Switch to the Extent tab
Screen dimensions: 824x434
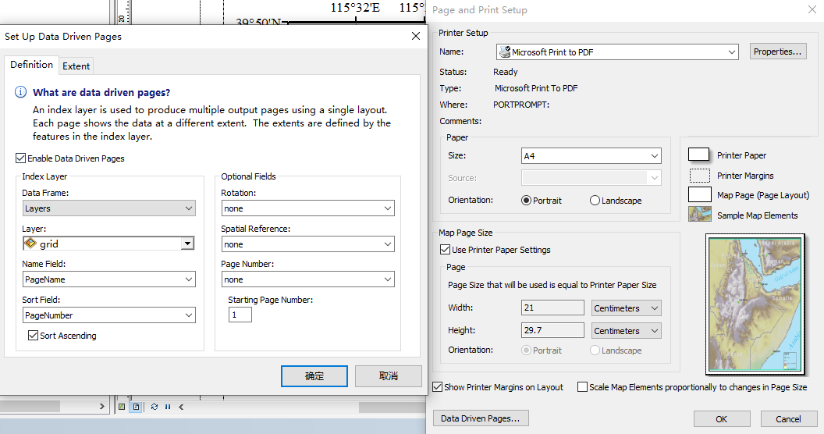tap(76, 66)
